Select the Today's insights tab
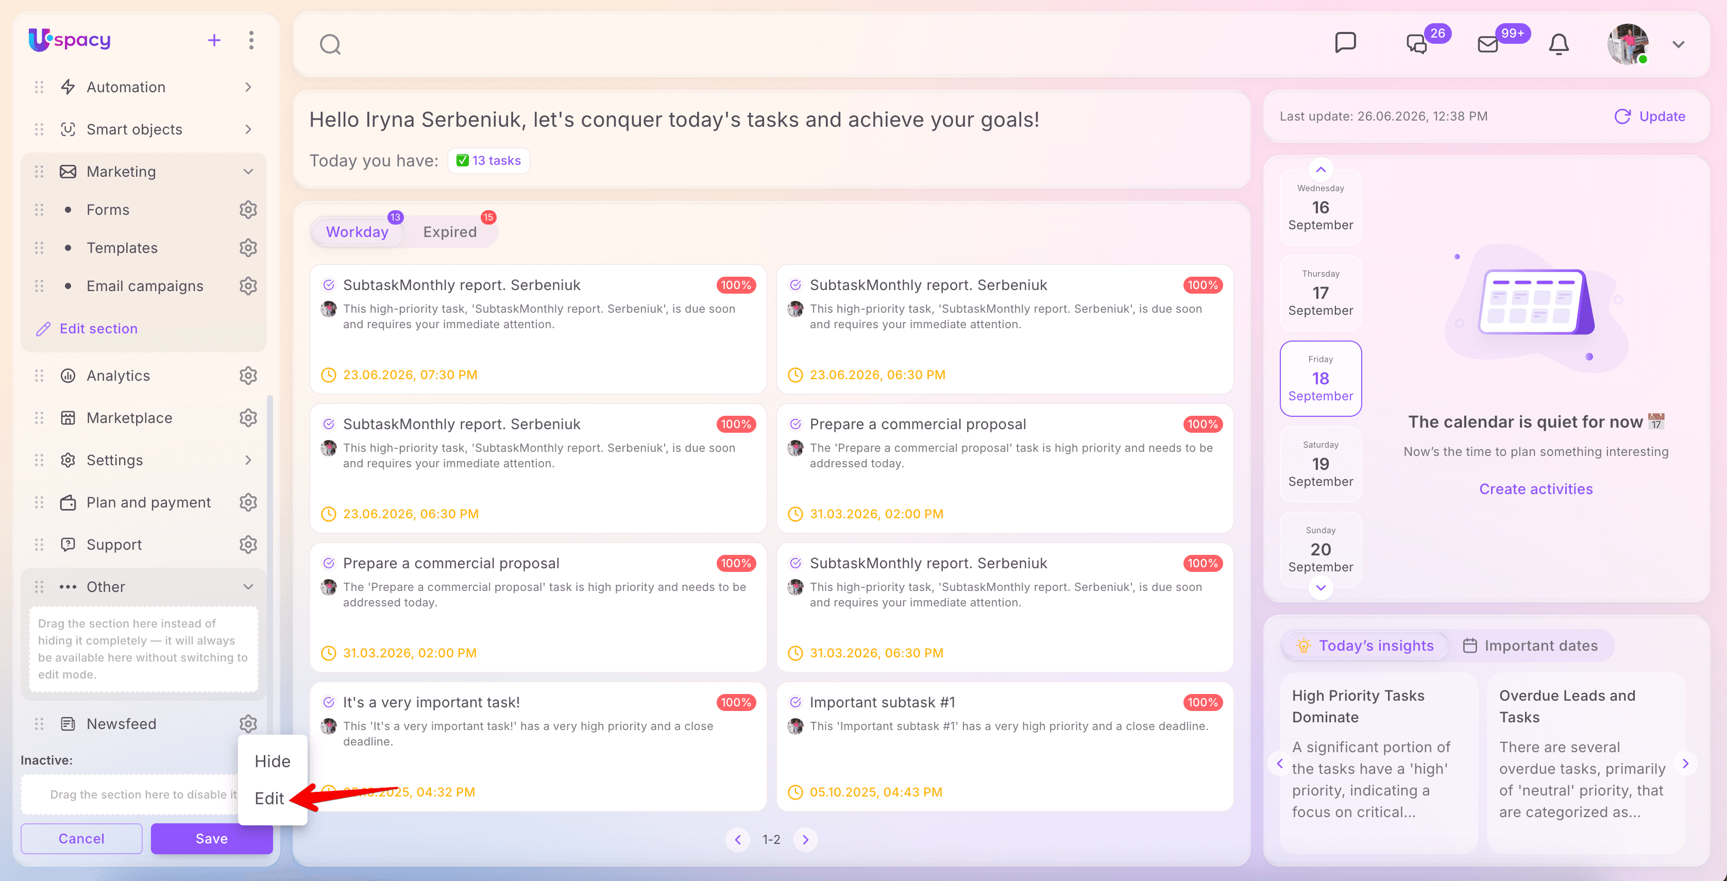 coord(1364,646)
